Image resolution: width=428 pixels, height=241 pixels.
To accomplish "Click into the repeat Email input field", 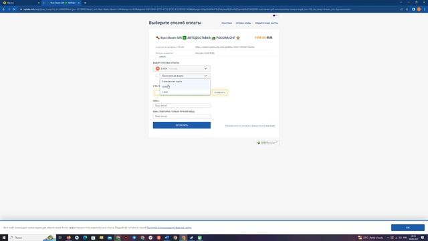I will coord(181,116).
